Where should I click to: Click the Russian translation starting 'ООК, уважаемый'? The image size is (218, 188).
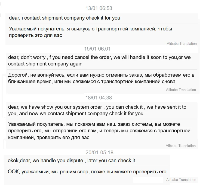tap(87, 172)
